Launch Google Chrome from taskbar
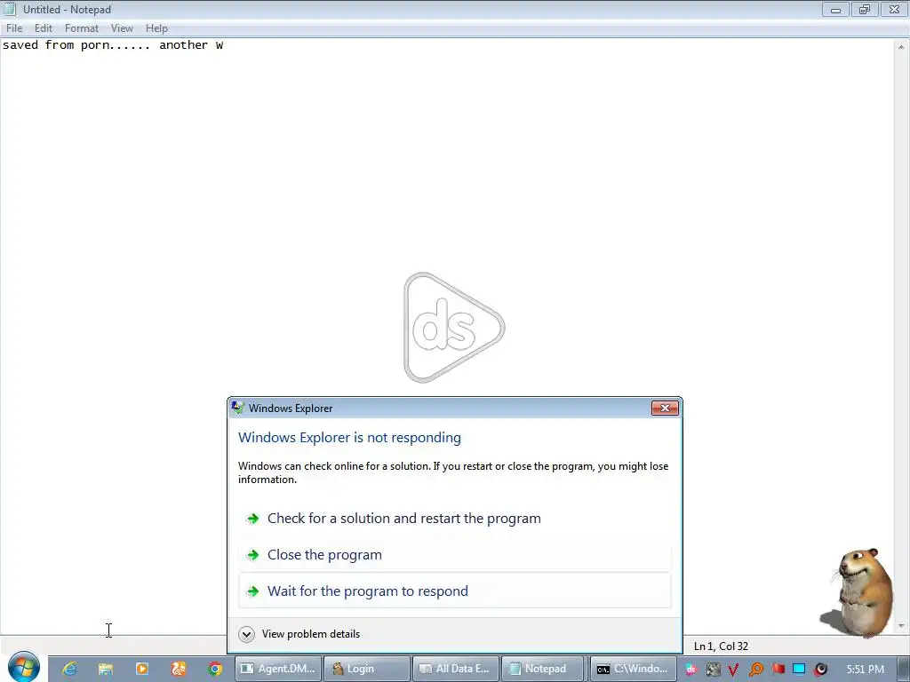Screen dimensions: 910x682 pos(215,669)
